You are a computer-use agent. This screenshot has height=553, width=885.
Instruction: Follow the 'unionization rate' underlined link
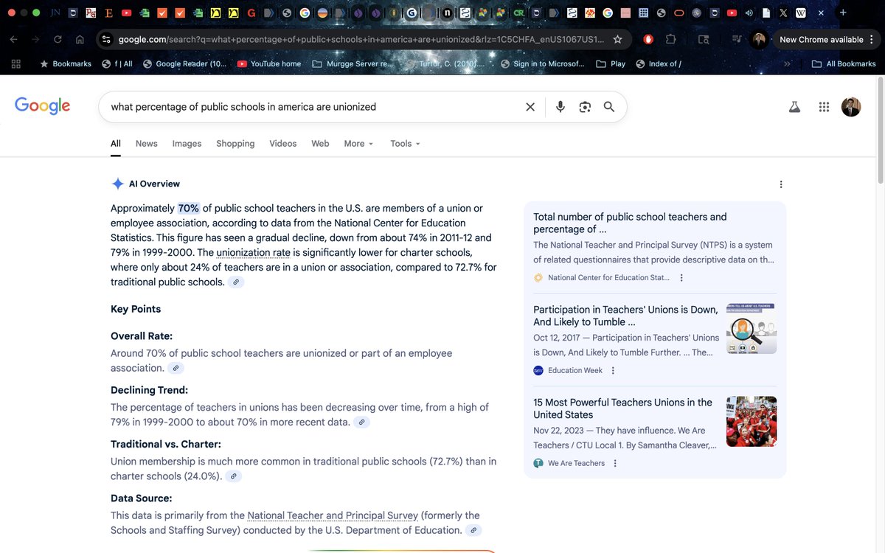point(254,253)
